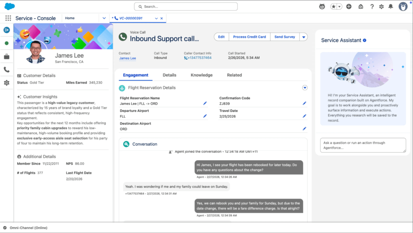Select the phone icon in the left sidebar
The height and width of the screenshot is (233, 413).
[6, 69]
